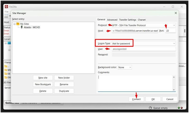Screen dimensions: 189x113
Task: Minimize the FileZilla main window
Action: 164,7
